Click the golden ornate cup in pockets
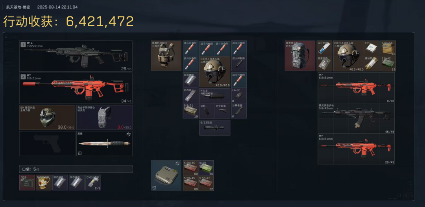Viewport: 425px width, 207px height. coord(44,182)
